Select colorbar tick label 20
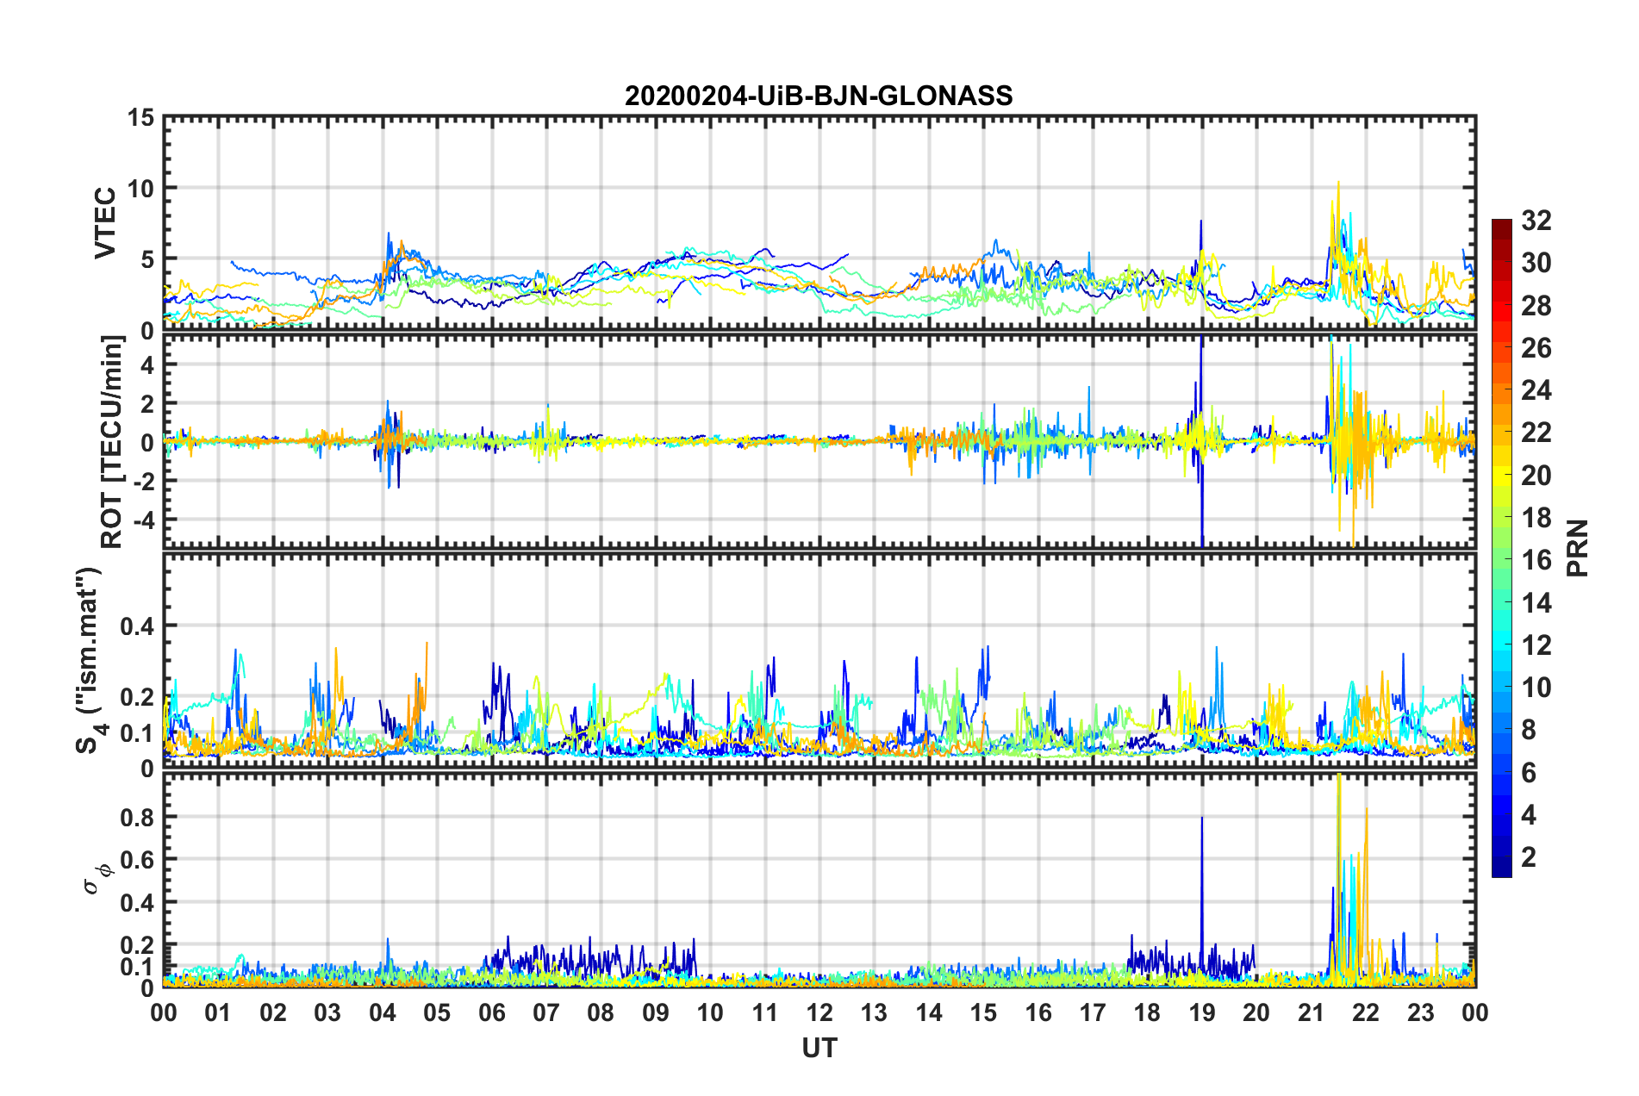This screenshot has width=1639, height=1096. [1536, 476]
